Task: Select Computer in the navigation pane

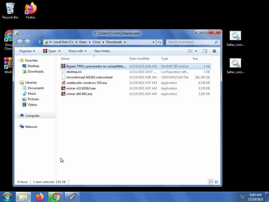Action: click(x=35, y=116)
